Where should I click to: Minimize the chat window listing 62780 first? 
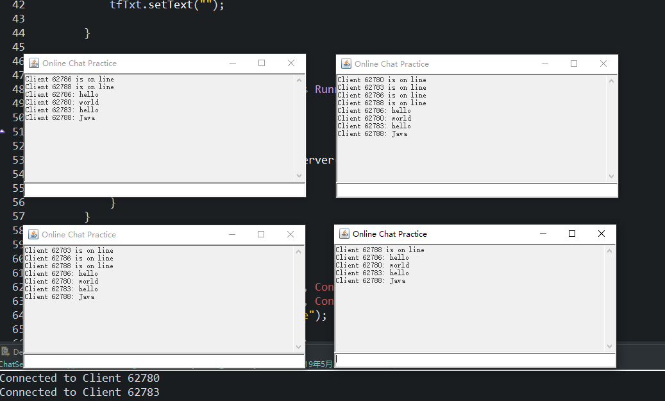(x=545, y=64)
